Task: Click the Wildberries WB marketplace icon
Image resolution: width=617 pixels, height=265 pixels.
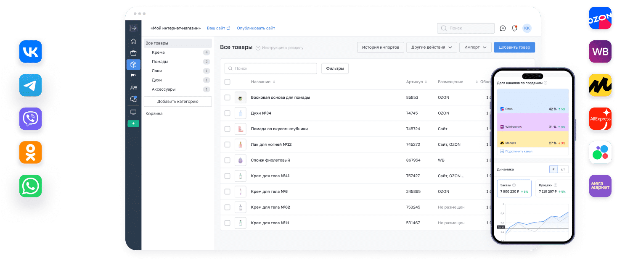Action: coord(600,52)
